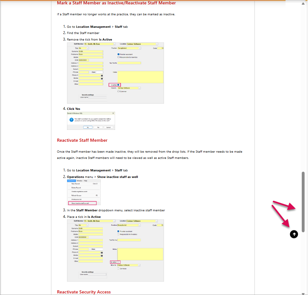Open the confirmation dialog screenshot under Click Yes
Screen dimensions: 308x295
tap(91, 121)
